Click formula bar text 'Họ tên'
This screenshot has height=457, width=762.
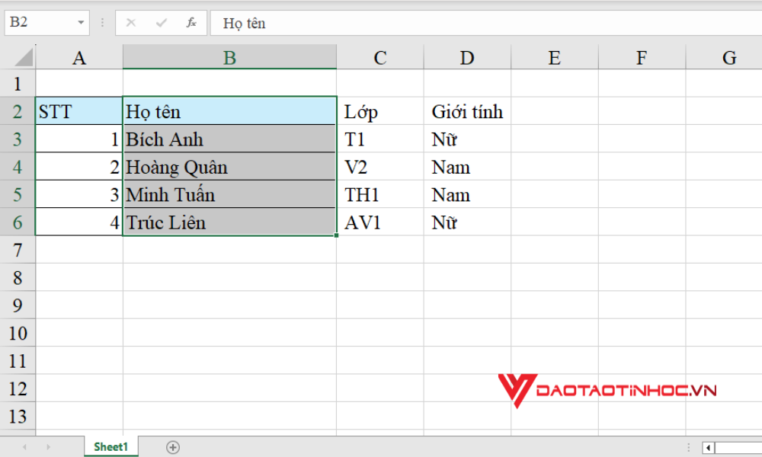[x=244, y=24]
